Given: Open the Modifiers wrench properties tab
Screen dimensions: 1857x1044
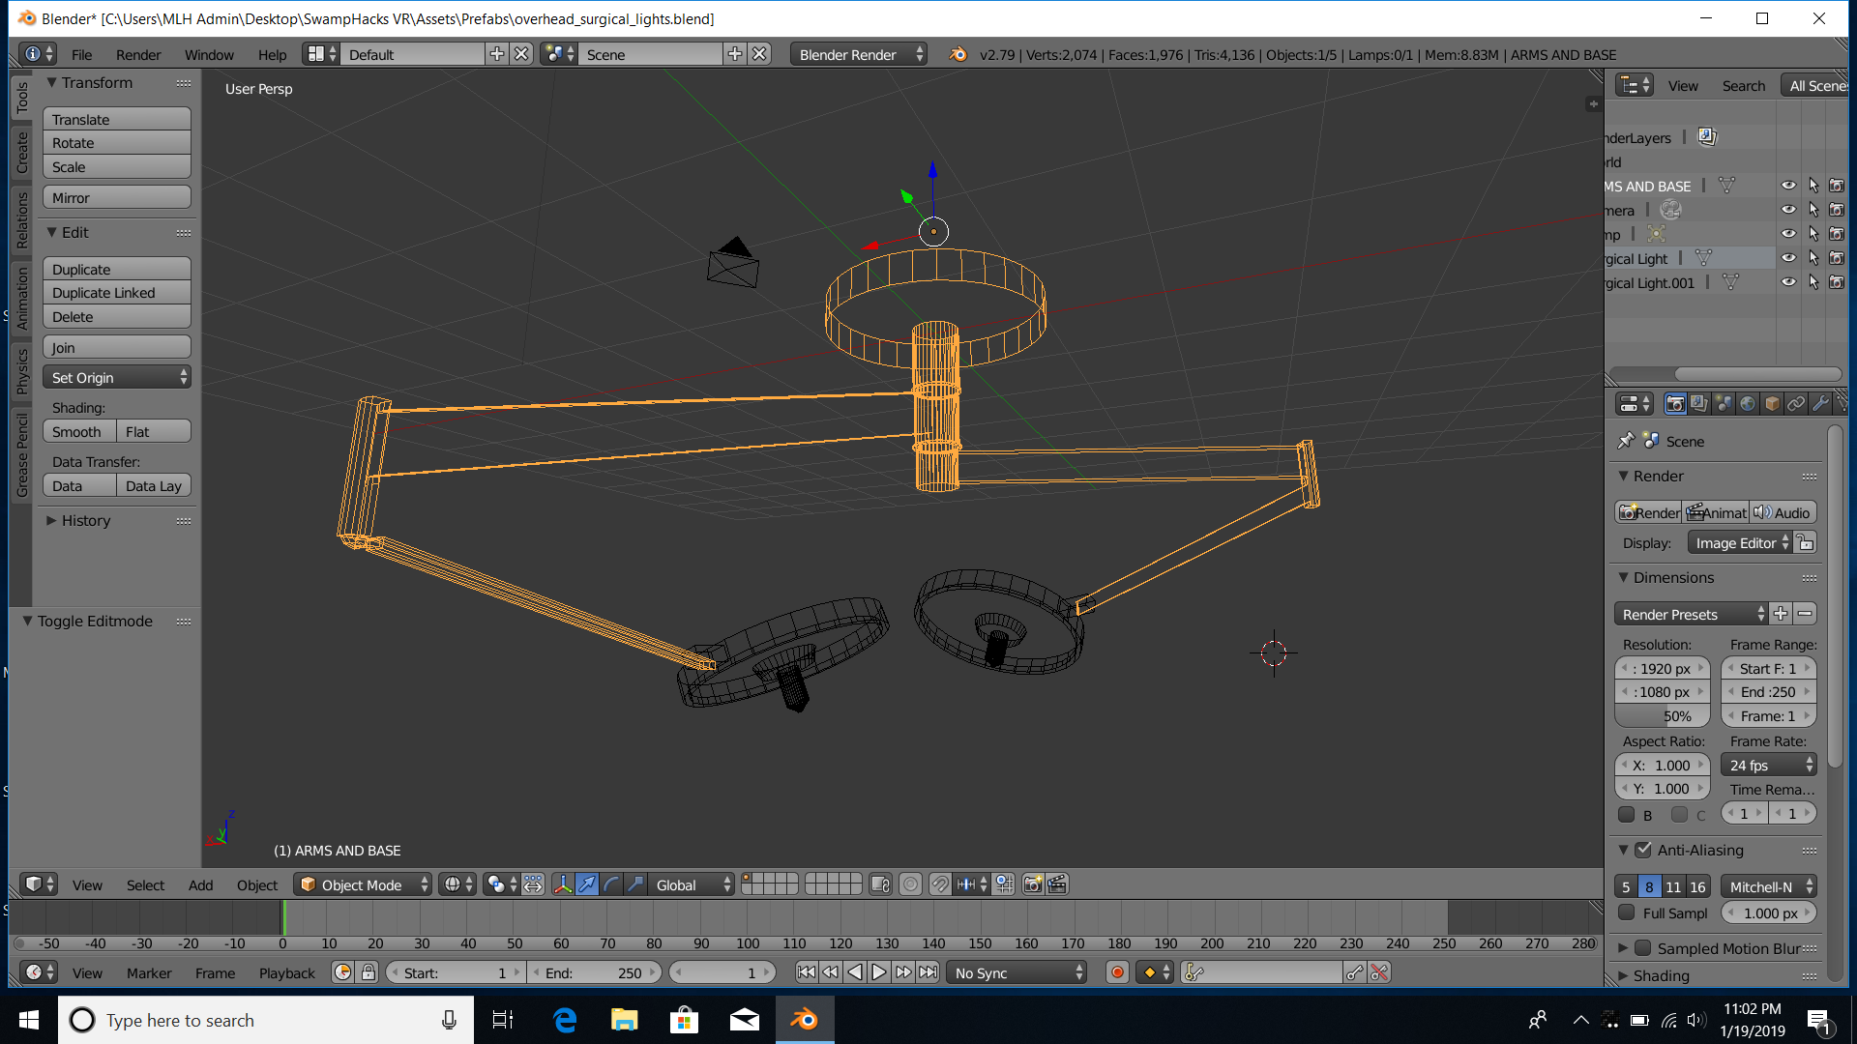Looking at the screenshot, I should point(1820,404).
